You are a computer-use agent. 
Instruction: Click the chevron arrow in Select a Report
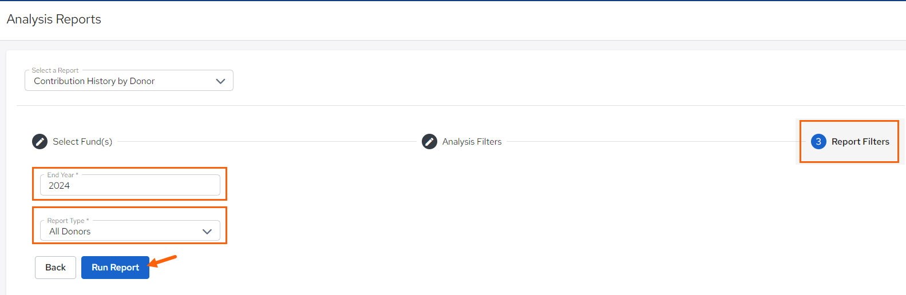coord(220,81)
